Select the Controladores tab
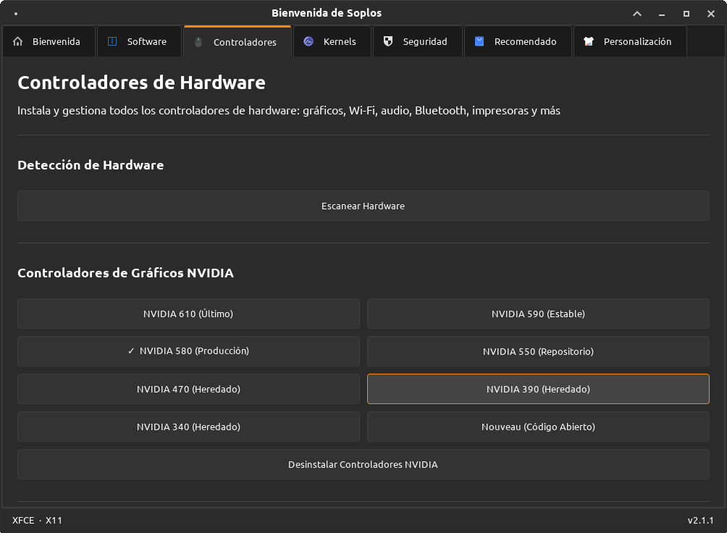This screenshot has height=533, width=727. tap(238, 42)
